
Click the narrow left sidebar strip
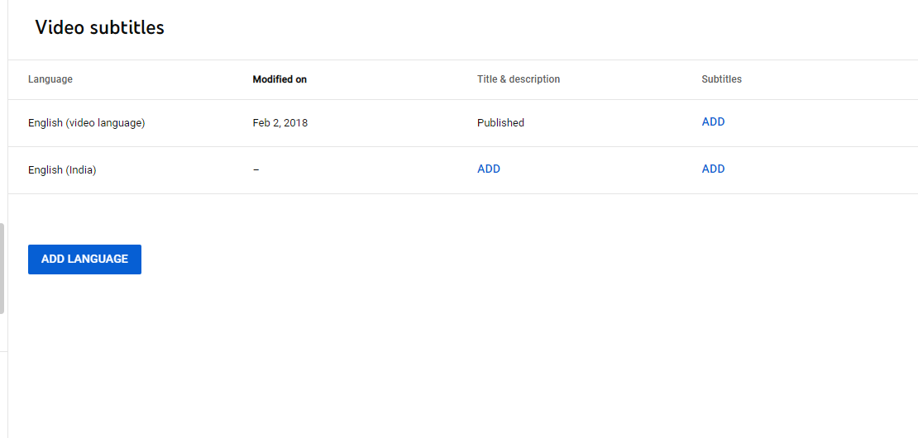click(x=3, y=219)
